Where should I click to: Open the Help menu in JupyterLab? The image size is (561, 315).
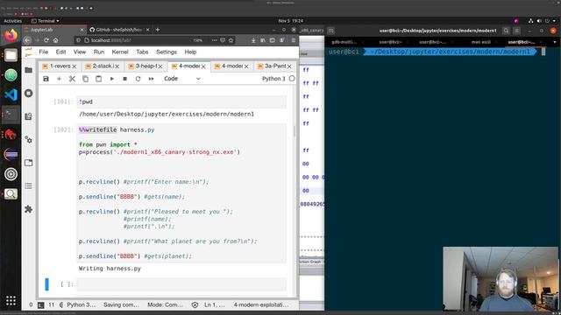point(190,52)
